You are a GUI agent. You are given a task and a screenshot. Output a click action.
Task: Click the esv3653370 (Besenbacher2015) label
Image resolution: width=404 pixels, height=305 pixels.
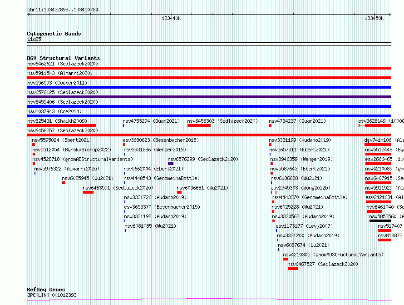[x=162, y=207]
